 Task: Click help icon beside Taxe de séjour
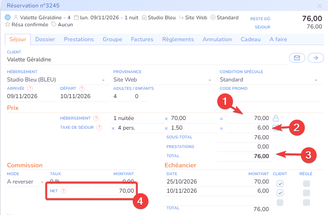pyautogui.click(x=99, y=128)
